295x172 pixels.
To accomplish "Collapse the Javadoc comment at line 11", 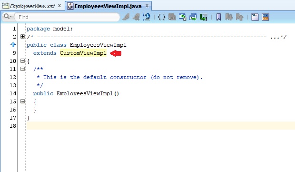I will click(22, 69).
